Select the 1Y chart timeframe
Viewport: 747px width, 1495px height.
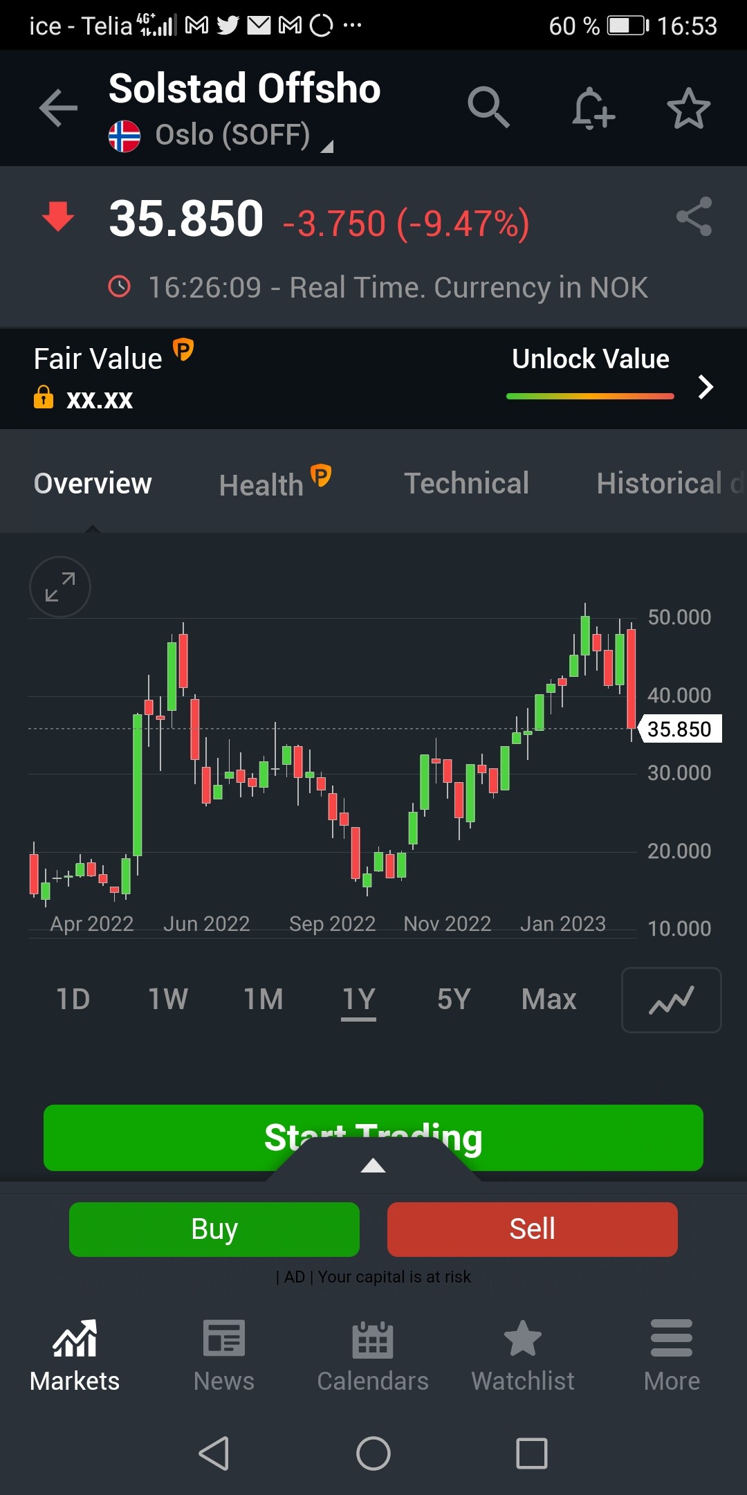click(x=359, y=999)
